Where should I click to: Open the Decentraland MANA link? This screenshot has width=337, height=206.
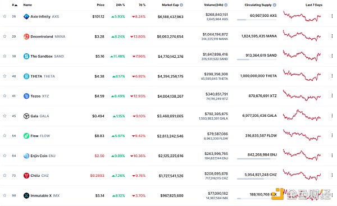click(x=48, y=36)
